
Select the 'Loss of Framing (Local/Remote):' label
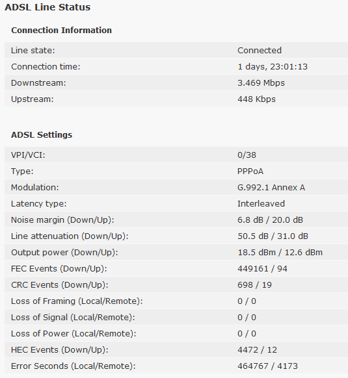coord(77,301)
